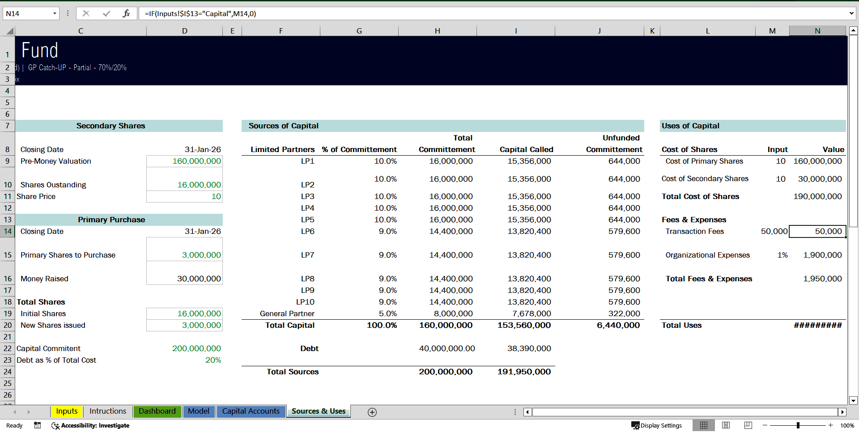Click horizontal scrollbar right arrow

tap(842, 412)
